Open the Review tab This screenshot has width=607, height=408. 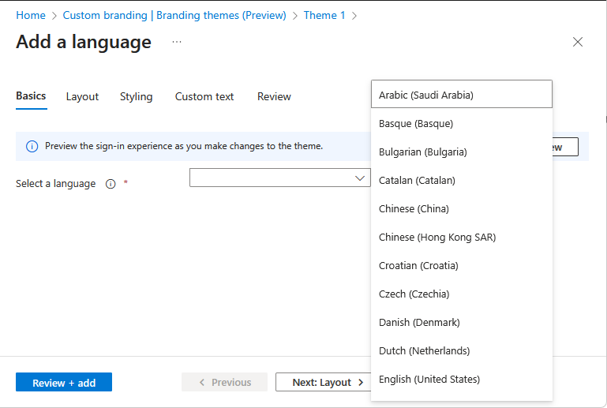[x=274, y=96]
